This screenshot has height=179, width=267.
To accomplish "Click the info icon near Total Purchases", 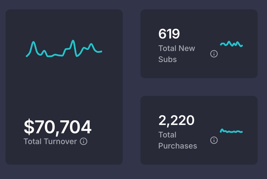I will click(x=214, y=140).
